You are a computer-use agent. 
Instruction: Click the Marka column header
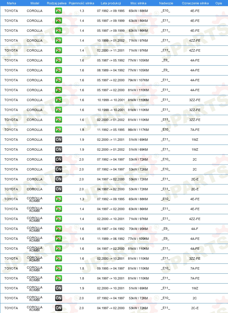(11, 3)
